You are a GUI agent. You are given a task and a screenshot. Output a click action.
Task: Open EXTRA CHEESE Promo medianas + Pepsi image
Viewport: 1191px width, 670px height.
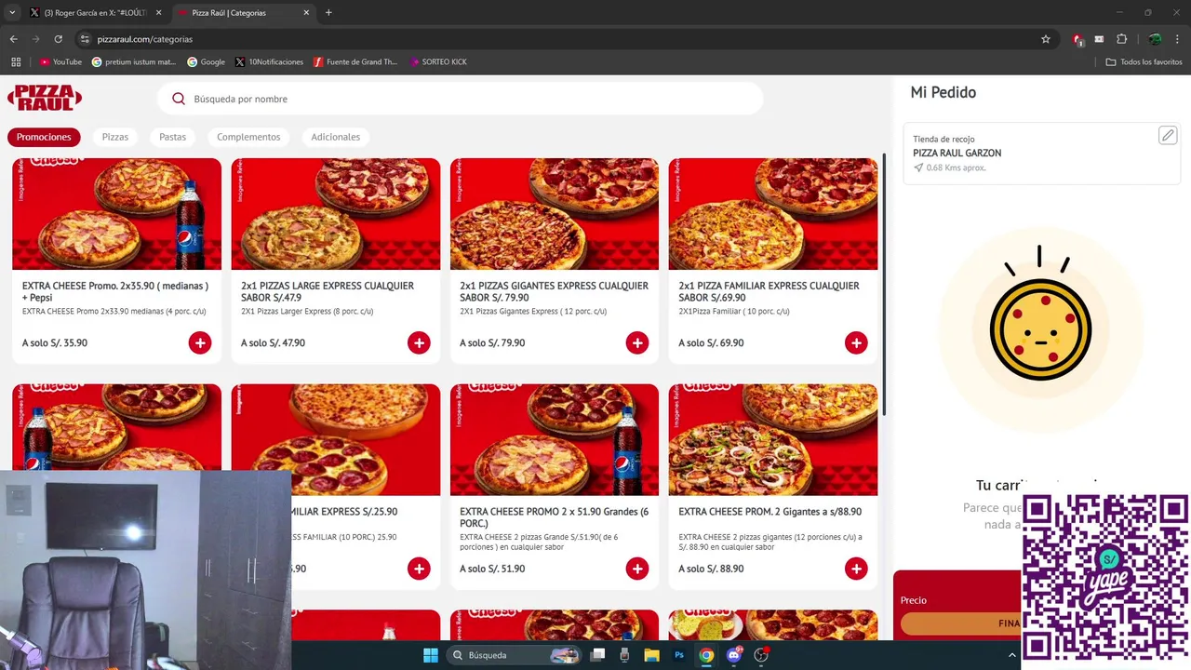click(117, 214)
